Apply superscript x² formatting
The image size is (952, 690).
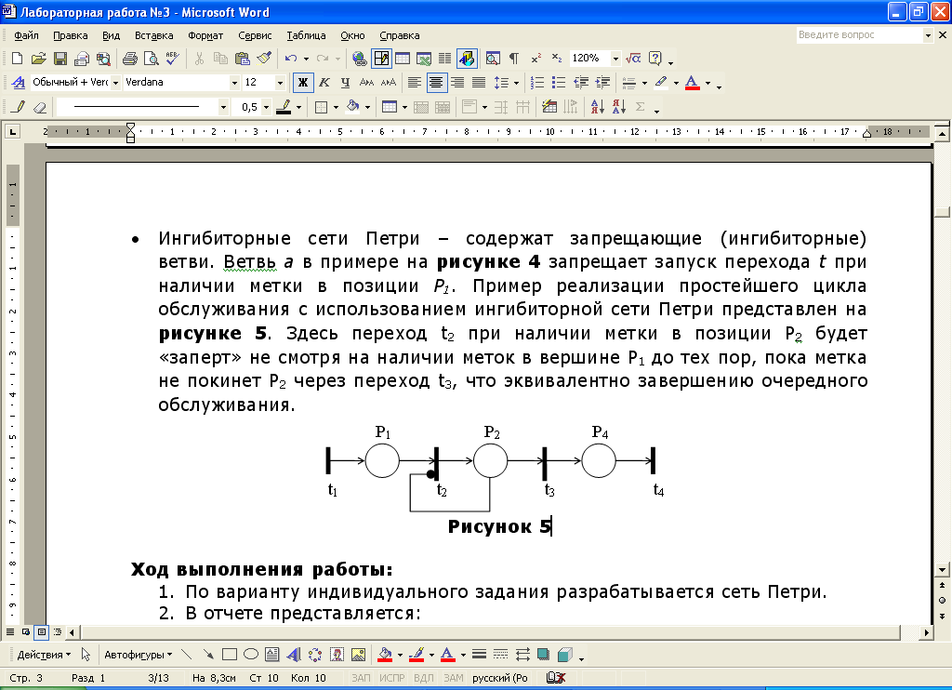(535, 59)
